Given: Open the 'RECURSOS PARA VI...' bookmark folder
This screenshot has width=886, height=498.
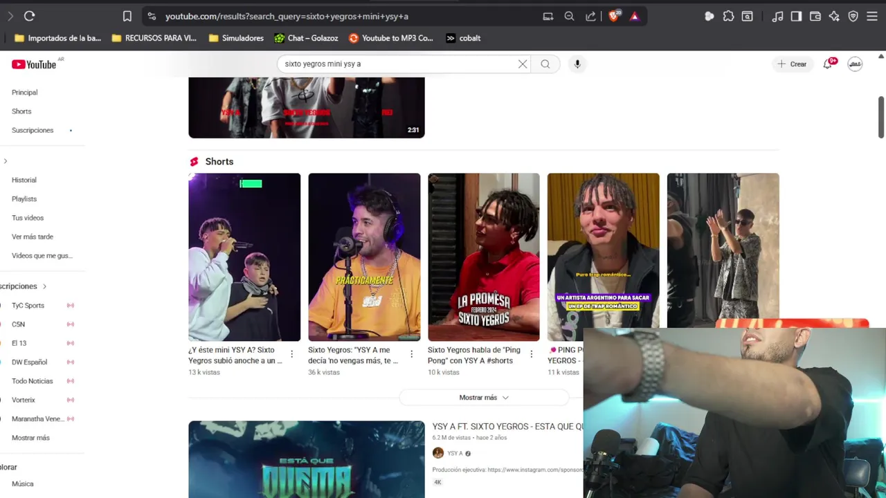Looking at the screenshot, I should click(x=154, y=38).
